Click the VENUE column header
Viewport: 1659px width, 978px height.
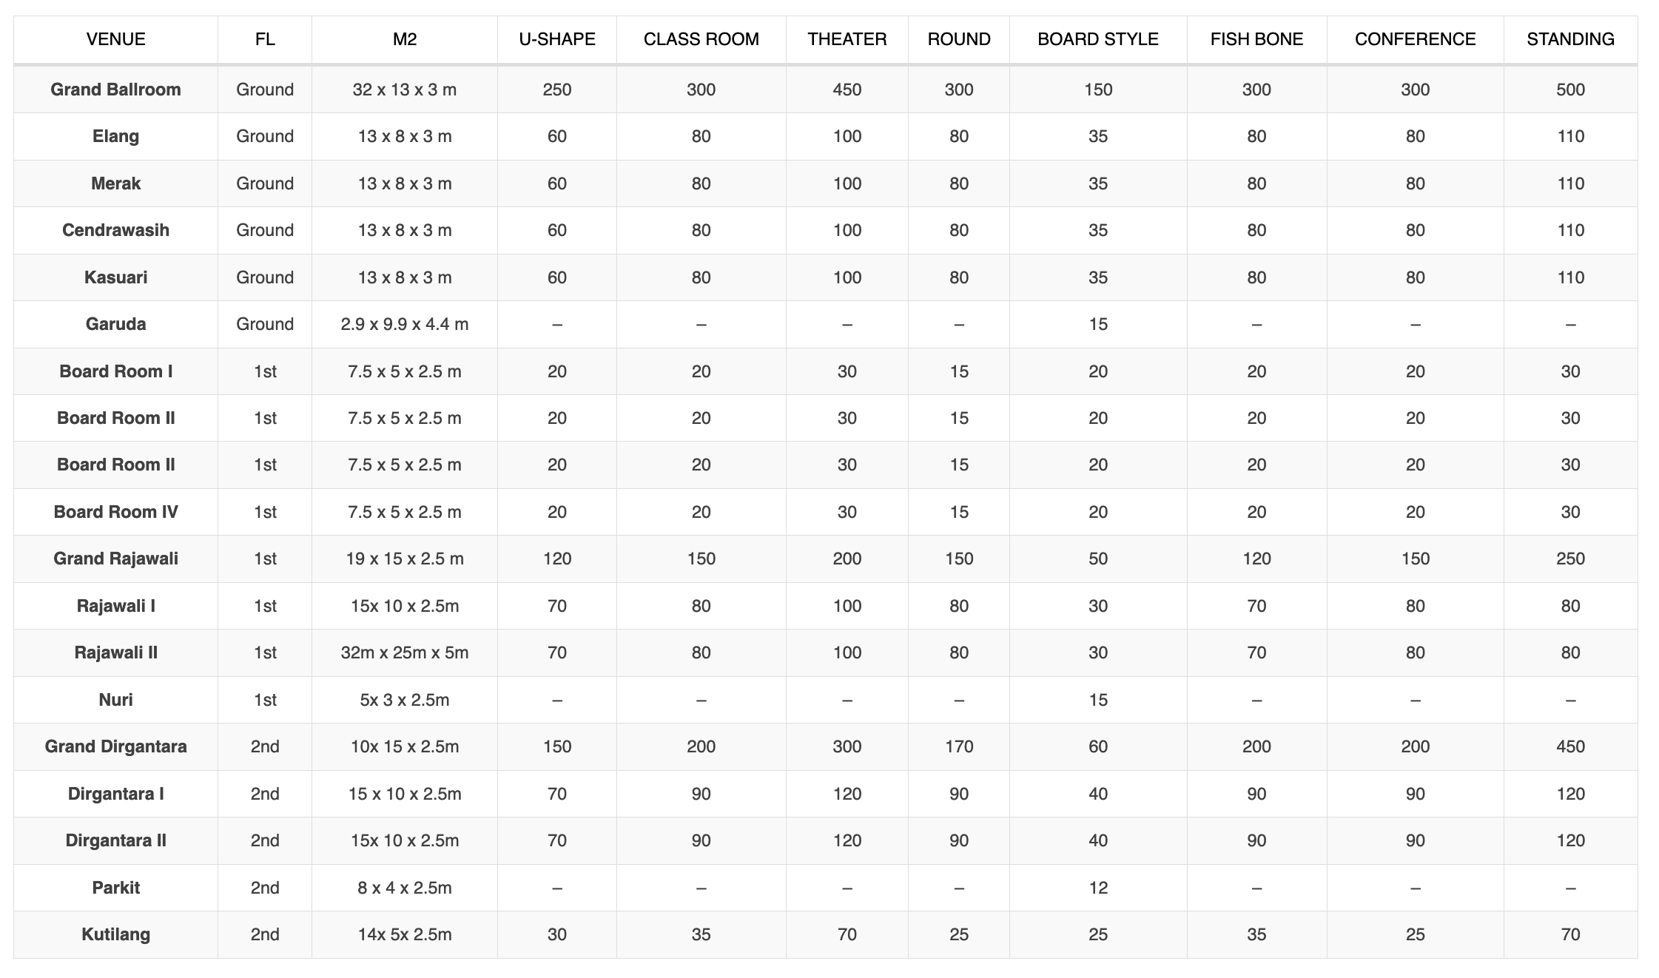point(115,39)
